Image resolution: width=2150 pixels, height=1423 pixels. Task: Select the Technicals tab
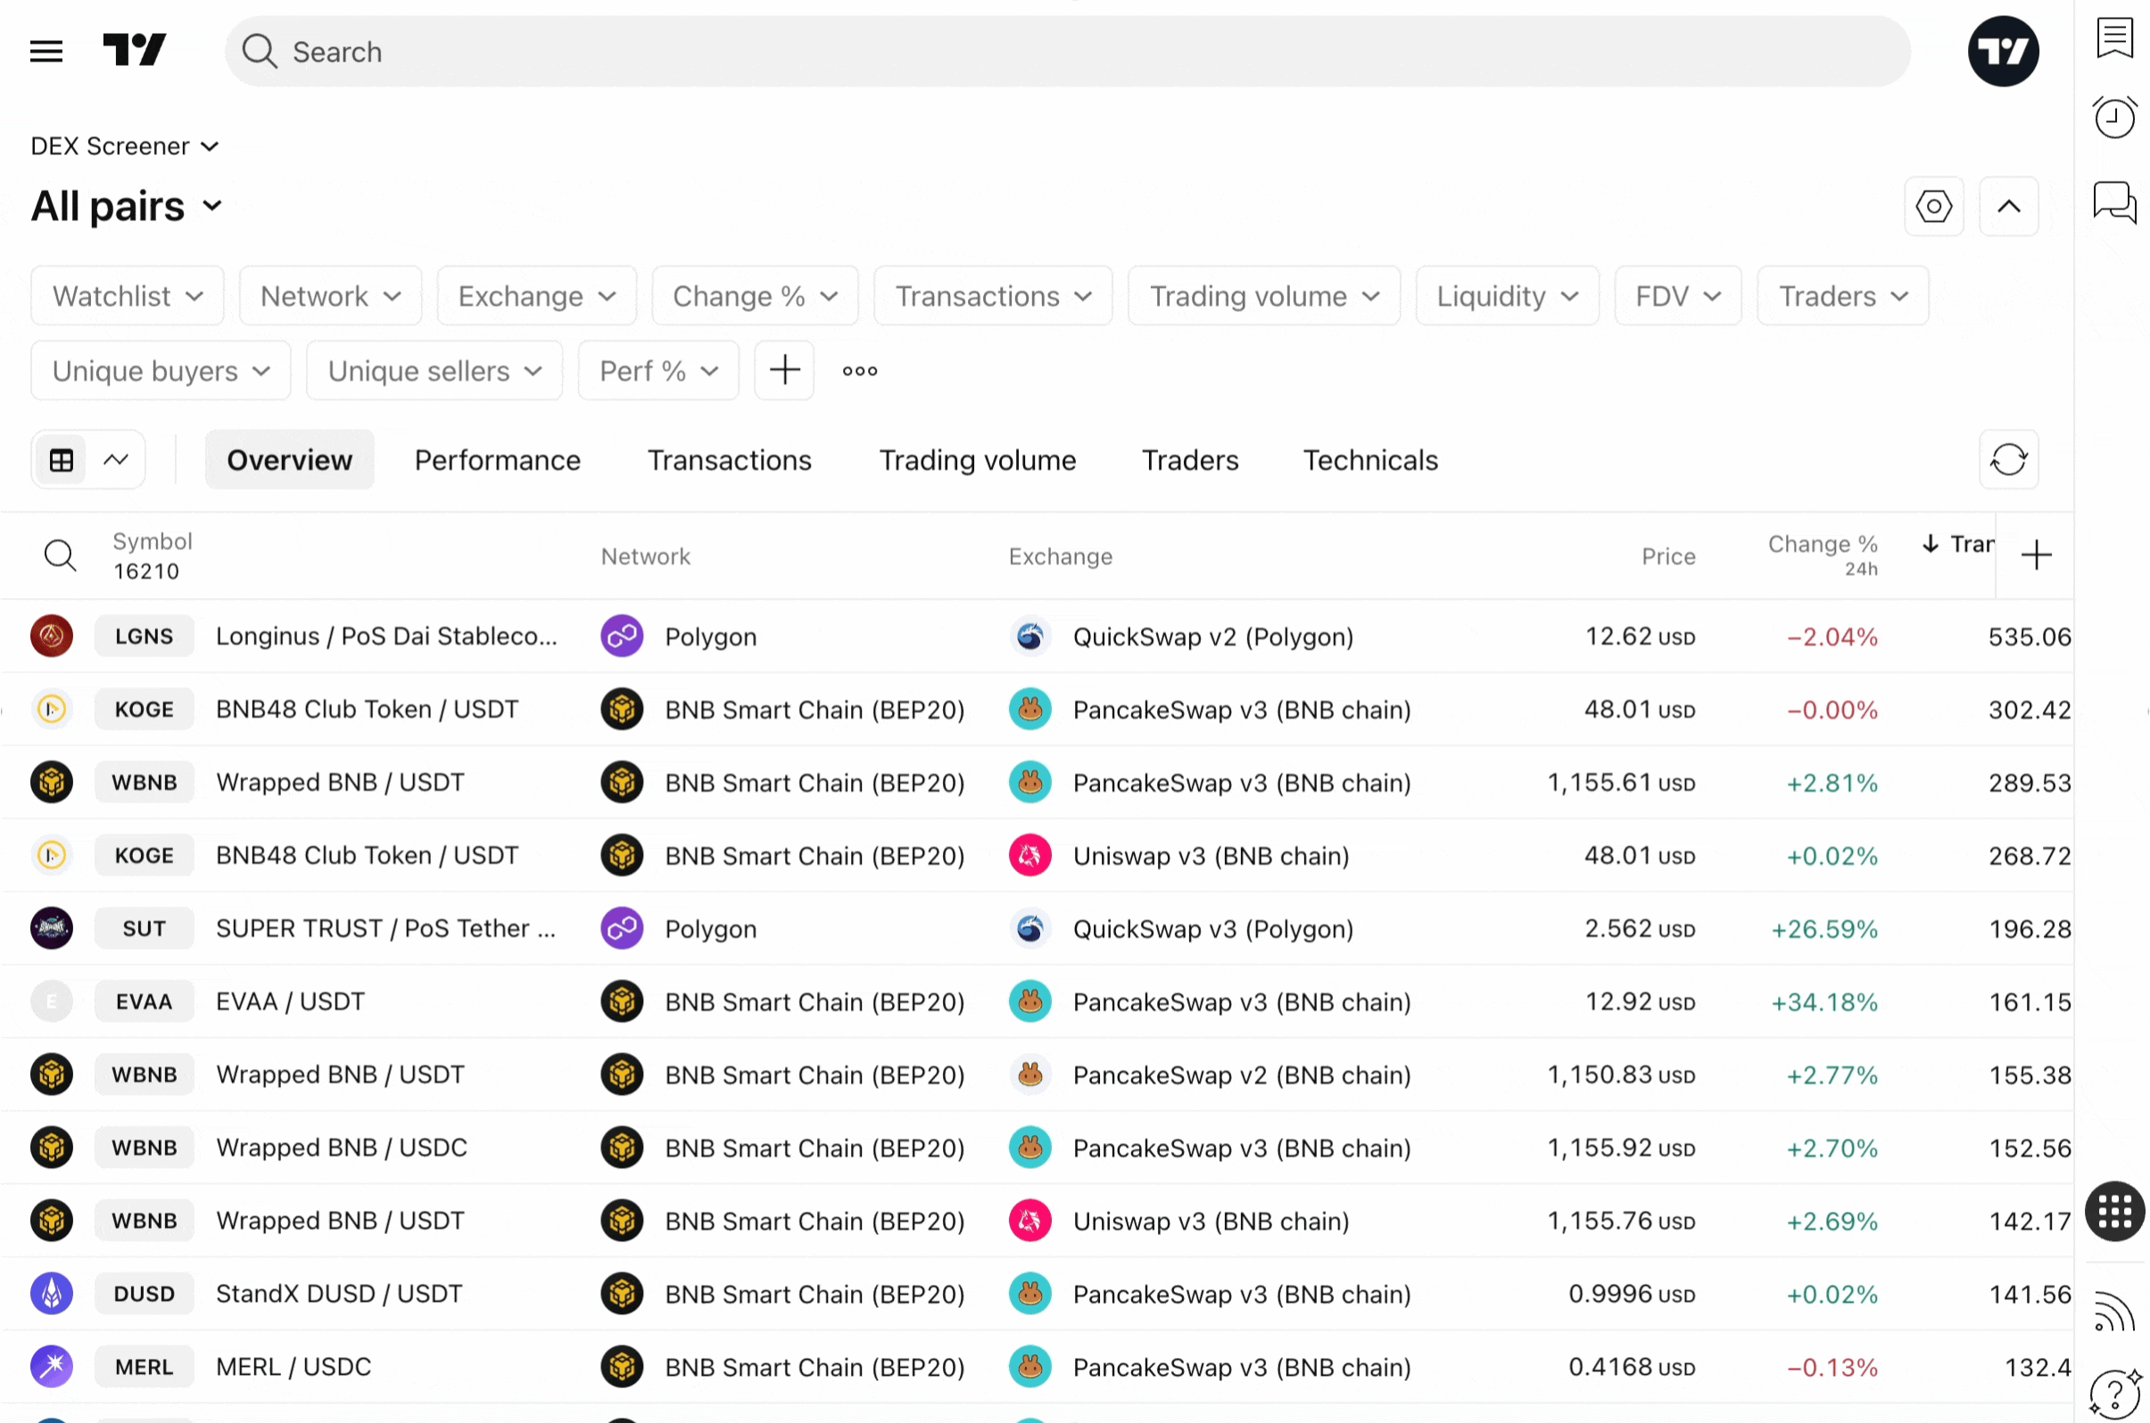tap(1370, 460)
